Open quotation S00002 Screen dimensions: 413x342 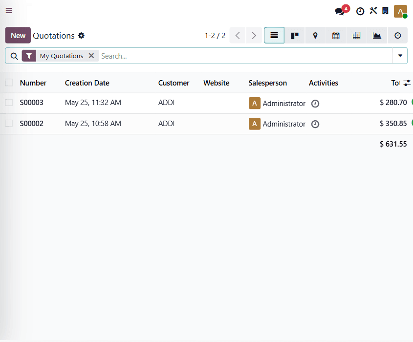point(32,124)
